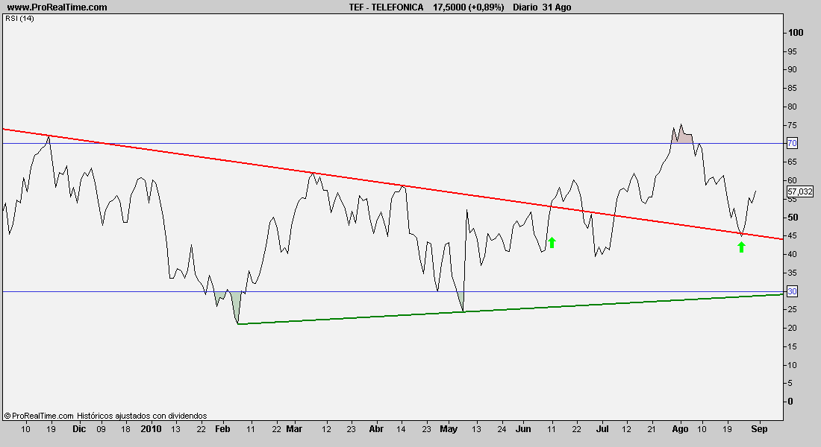
Task: Click the Abr month label on the time axis
Action: click(376, 428)
